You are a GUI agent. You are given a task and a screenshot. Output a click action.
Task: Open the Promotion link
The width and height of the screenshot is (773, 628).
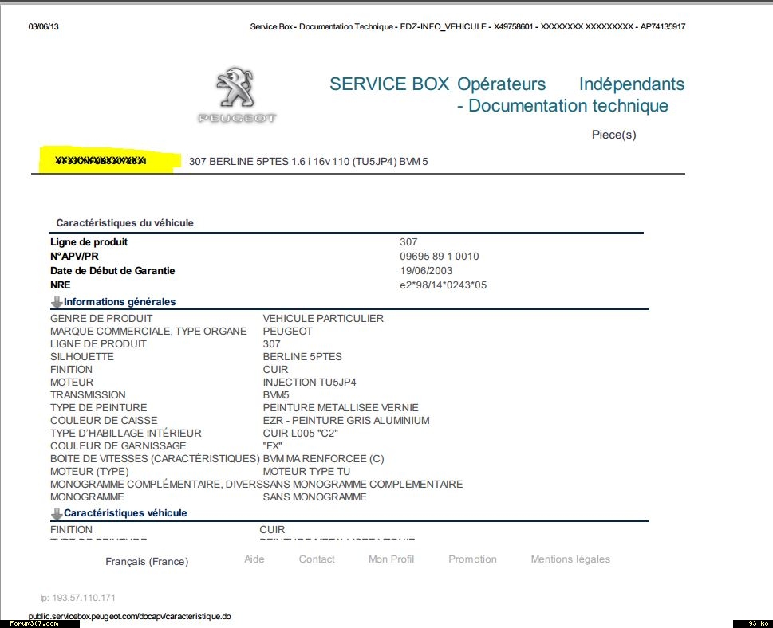pyautogui.click(x=472, y=559)
